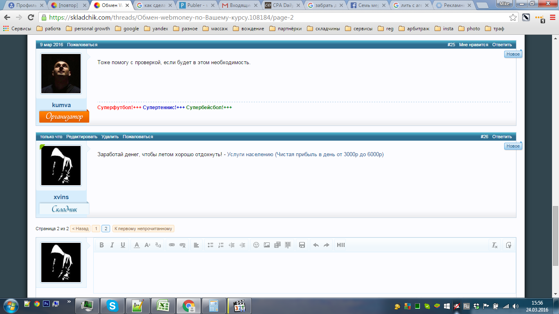Open the Windows Start menu
This screenshot has width=559, height=314.
[10, 305]
